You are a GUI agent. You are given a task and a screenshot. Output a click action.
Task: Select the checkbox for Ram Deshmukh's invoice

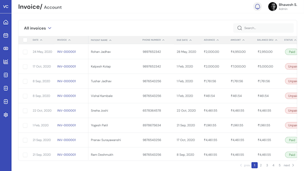(25, 155)
